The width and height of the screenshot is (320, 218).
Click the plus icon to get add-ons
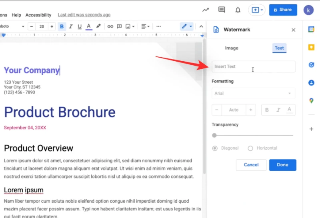point(311,129)
